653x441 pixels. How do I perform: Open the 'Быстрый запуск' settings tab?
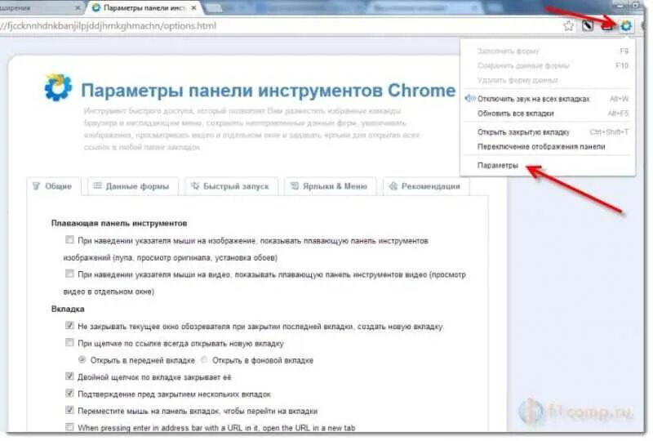(231, 186)
